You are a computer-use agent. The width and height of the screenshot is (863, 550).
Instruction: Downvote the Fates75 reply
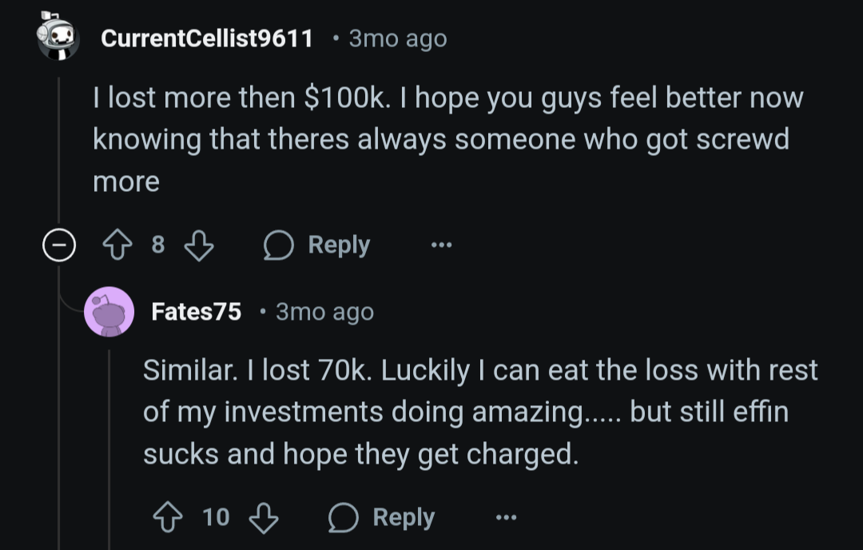click(264, 518)
